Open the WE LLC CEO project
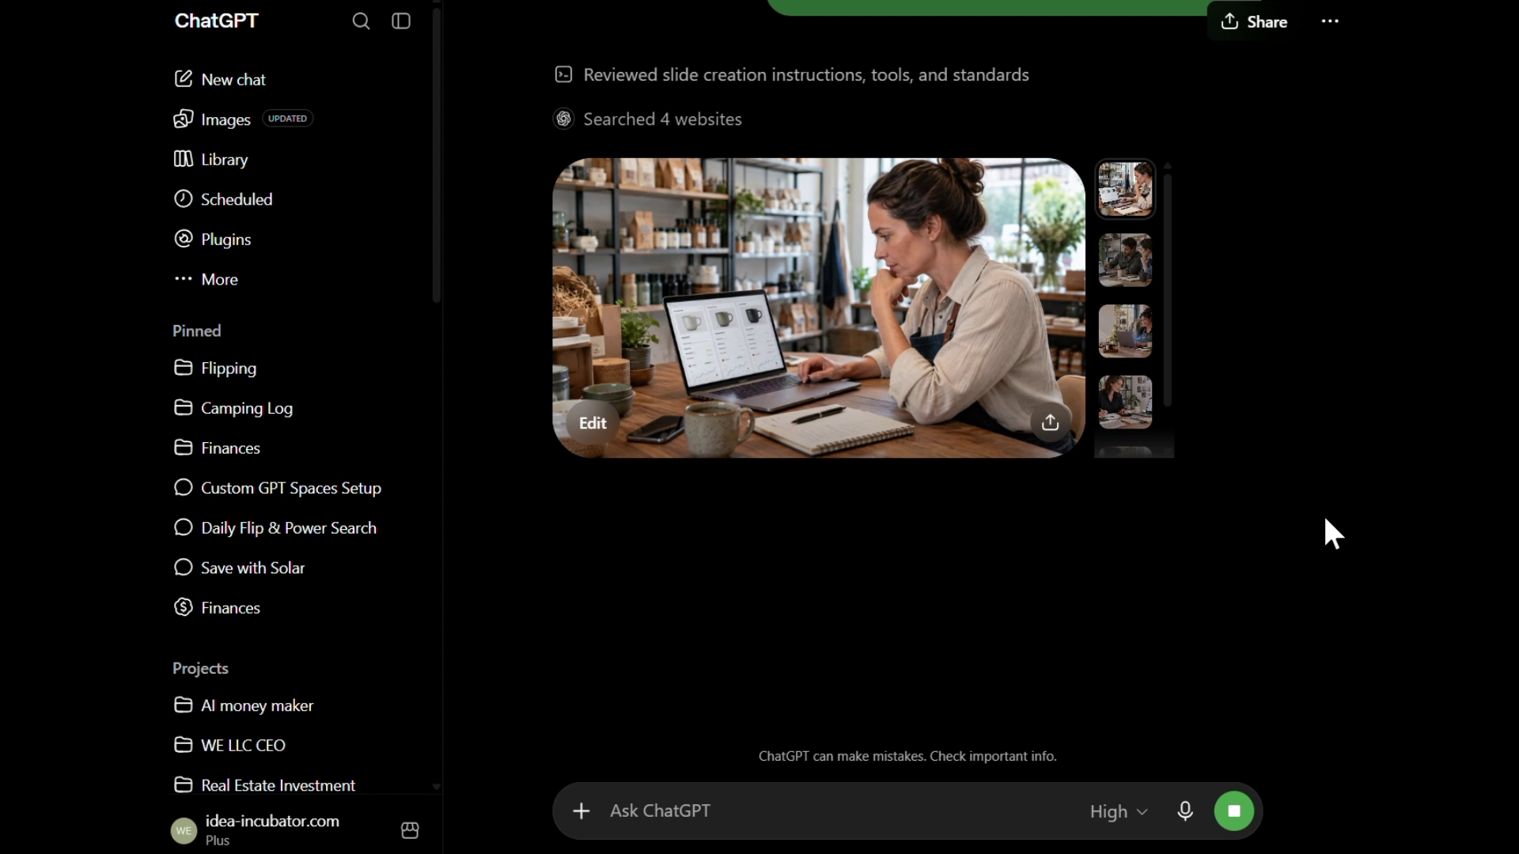Image resolution: width=1519 pixels, height=854 pixels. click(x=229, y=745)
